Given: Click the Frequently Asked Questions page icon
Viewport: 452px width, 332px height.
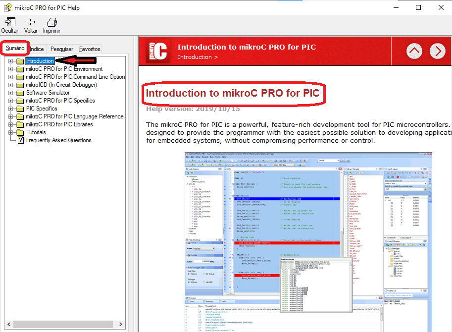Looking at the screenshot, I should pyautogui.click(x=20, y=140).
